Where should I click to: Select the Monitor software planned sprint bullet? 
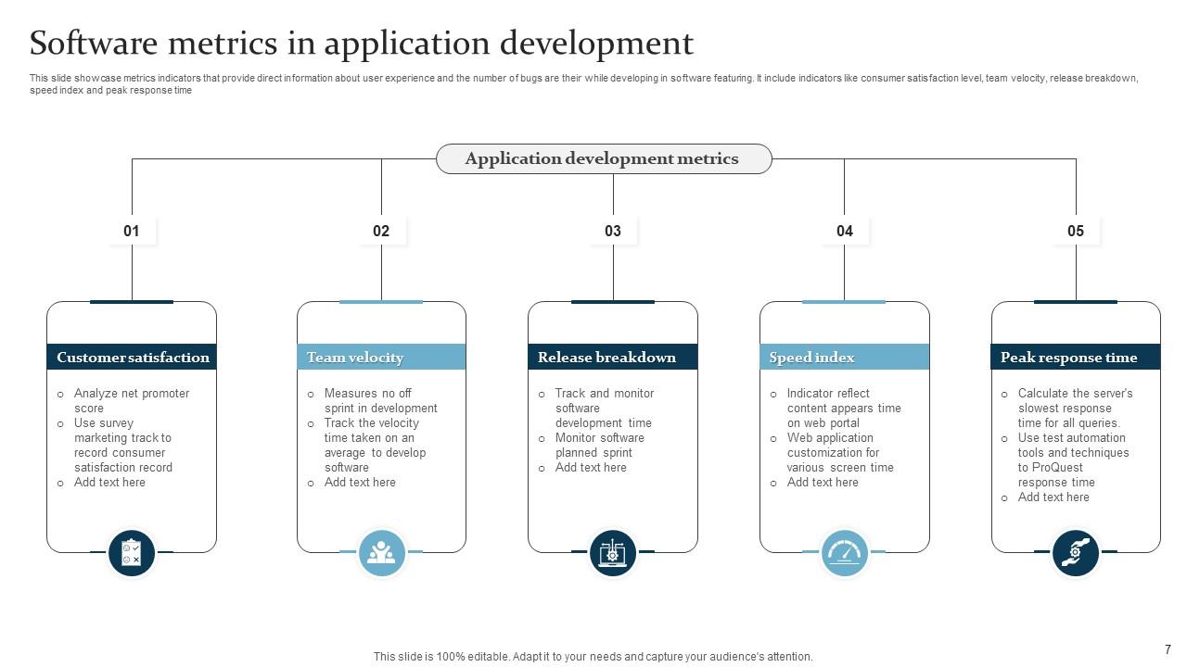tap(600, 445)
